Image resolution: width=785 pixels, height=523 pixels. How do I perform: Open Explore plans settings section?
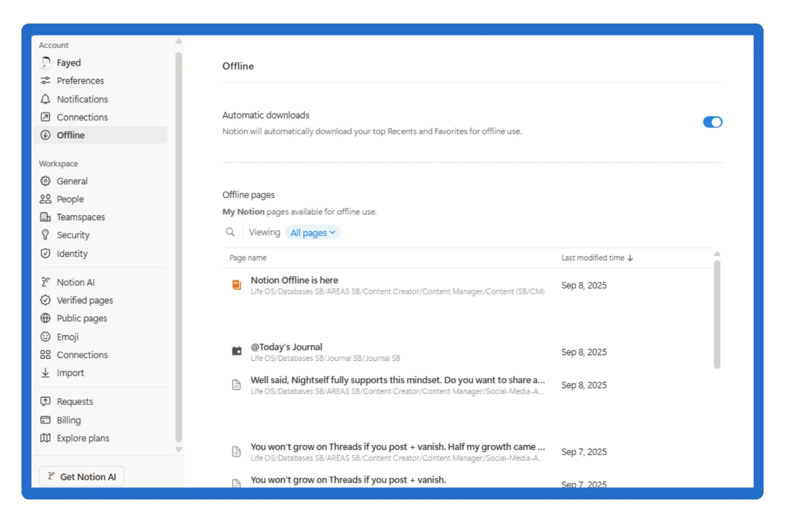[100, 438]
